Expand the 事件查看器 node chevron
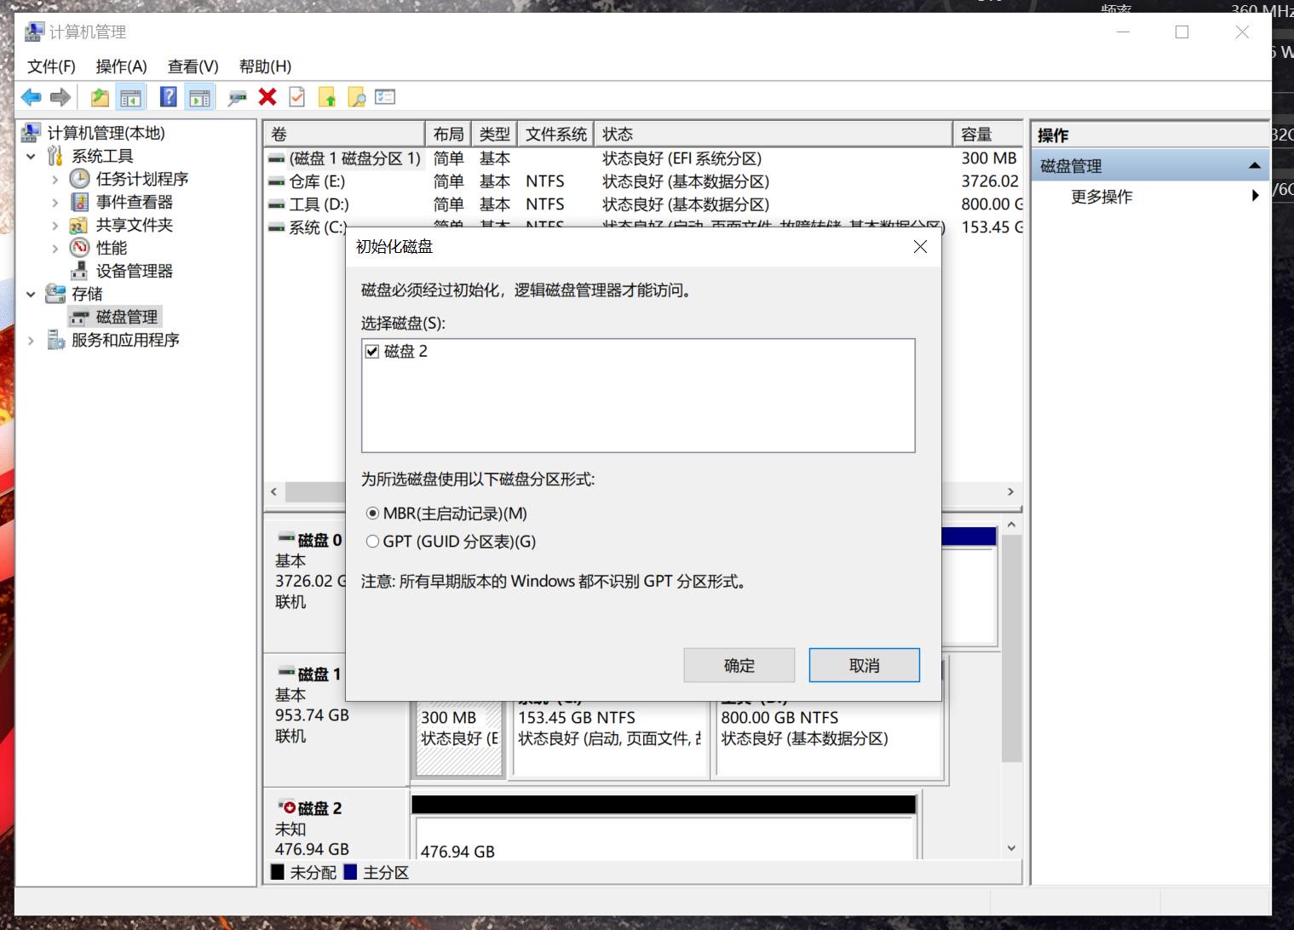The height and width of the screenshot is (930, 1294). point(55,202)
